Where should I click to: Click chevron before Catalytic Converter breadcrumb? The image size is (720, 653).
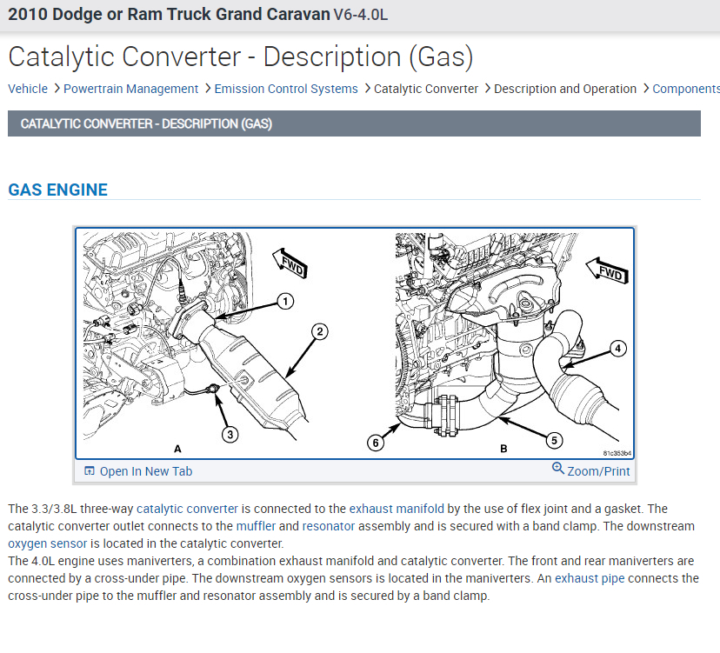point(367,88)
